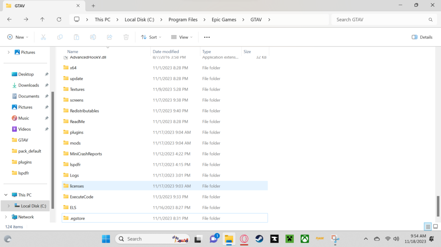Go forward in folder history
441x247 pixels.
click(x=26, y=19)
